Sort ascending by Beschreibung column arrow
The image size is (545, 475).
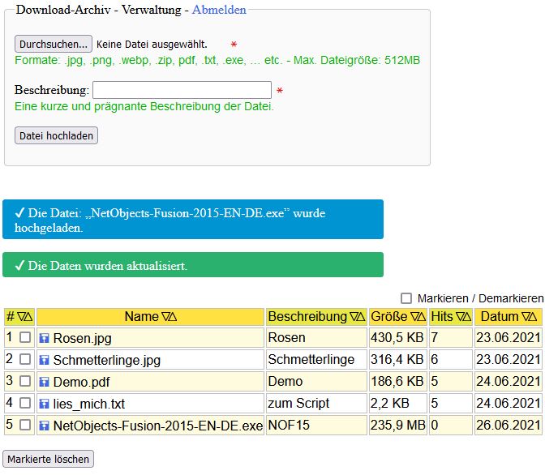pyautogui.click(x=361, y=316)
